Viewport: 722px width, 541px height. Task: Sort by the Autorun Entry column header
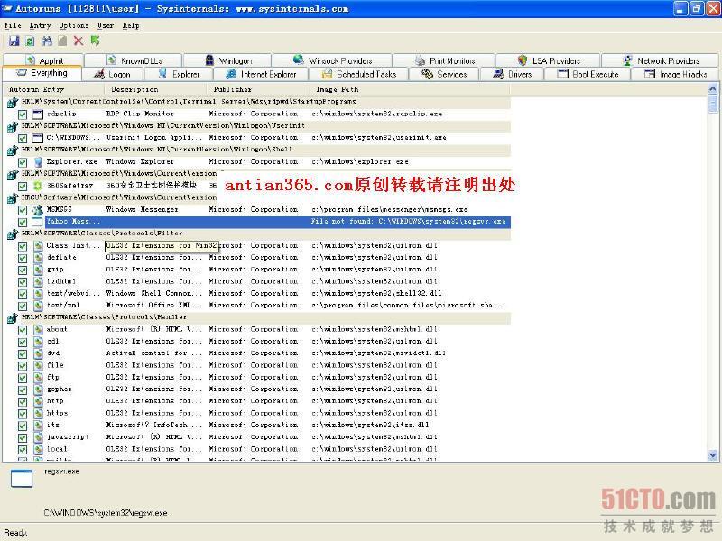coord(53,89)
